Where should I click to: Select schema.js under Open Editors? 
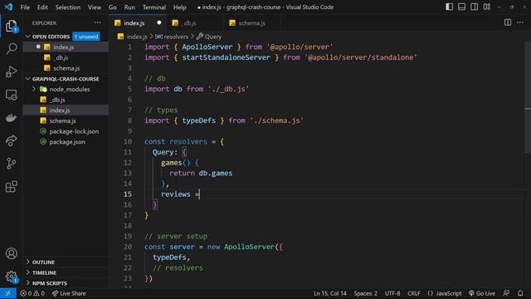coord(66,68)
